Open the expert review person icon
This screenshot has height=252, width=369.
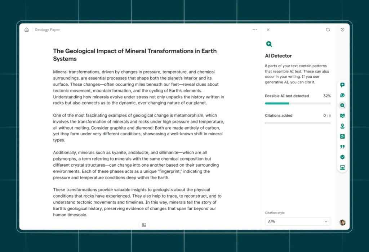342,126
